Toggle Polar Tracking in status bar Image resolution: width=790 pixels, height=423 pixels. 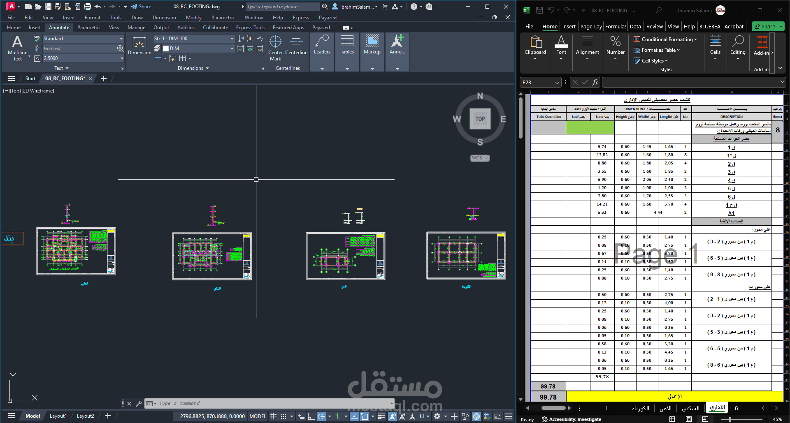point(321,416)
